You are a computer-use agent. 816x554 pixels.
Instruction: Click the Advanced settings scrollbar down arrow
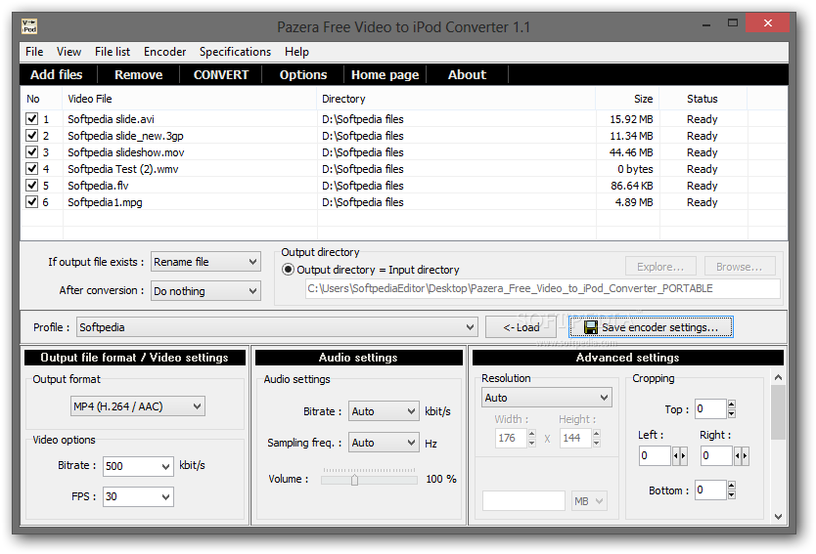tap(778, 516)
